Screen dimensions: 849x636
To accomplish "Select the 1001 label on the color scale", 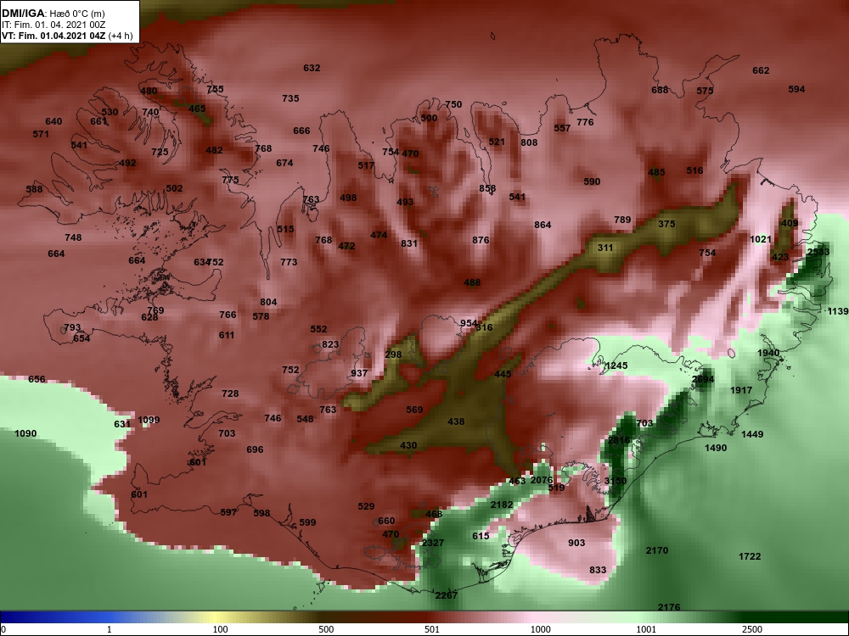I will coord(646,630).
